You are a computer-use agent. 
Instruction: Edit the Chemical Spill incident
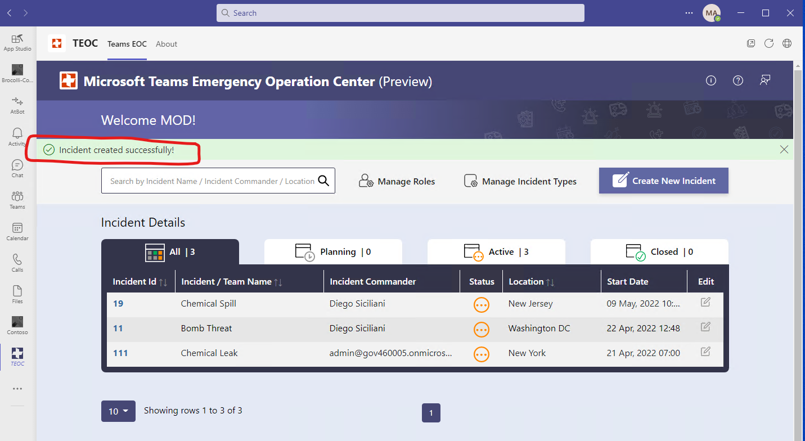(x=705, y=302)
